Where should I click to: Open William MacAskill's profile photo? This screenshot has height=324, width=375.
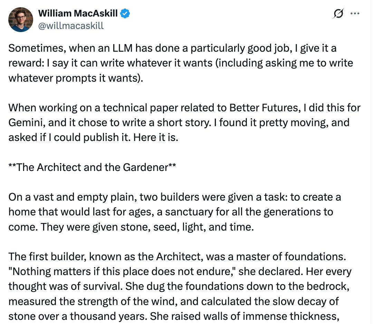pyautogui.click(x=21, y=20)
